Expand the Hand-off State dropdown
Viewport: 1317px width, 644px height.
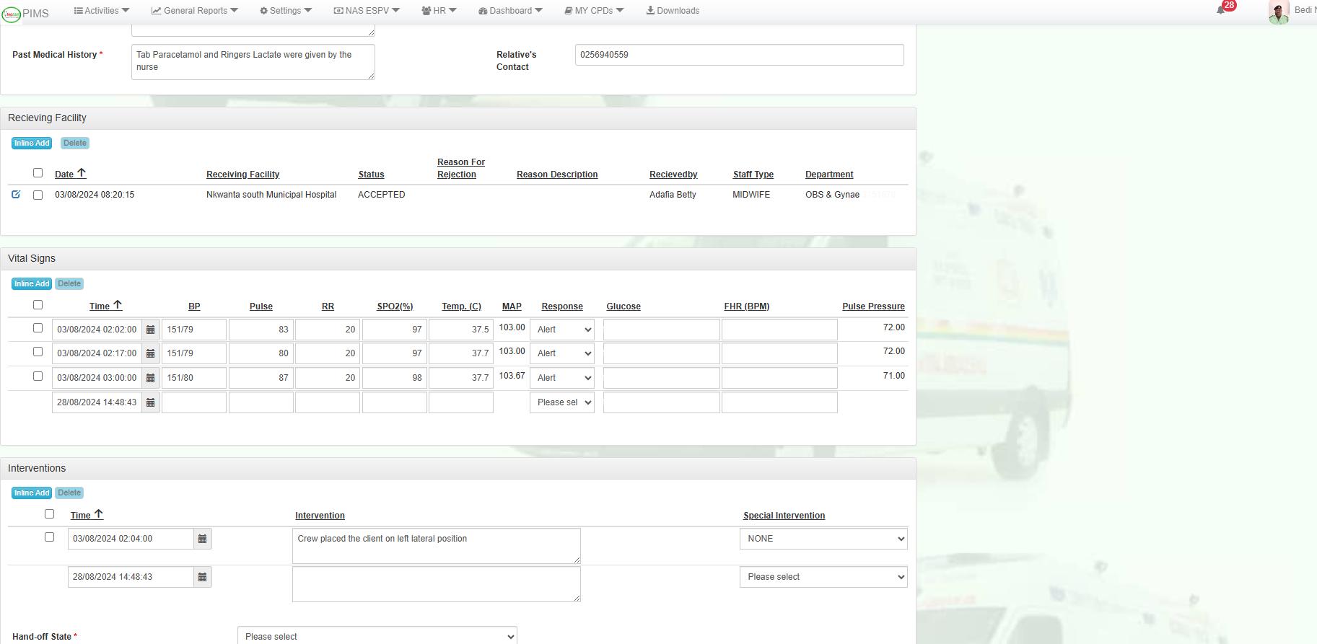pos(377,636)
